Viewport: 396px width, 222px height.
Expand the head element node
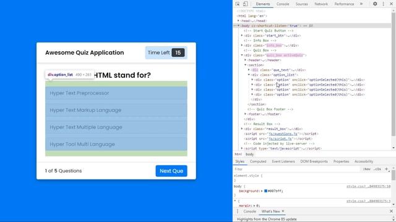pos(238,21)
